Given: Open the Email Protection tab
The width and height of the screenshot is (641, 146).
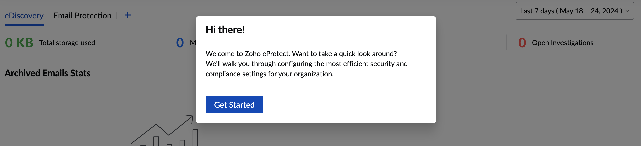Looking at the screenshot, I should pyautogui.click(x=82, y=16).
